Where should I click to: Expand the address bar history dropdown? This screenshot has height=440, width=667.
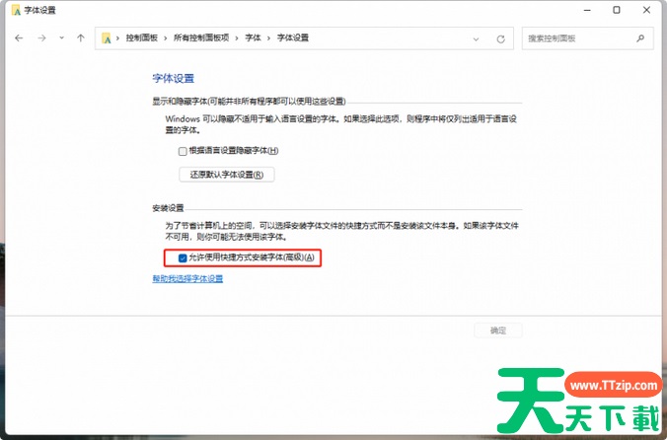tap(477, 38)
